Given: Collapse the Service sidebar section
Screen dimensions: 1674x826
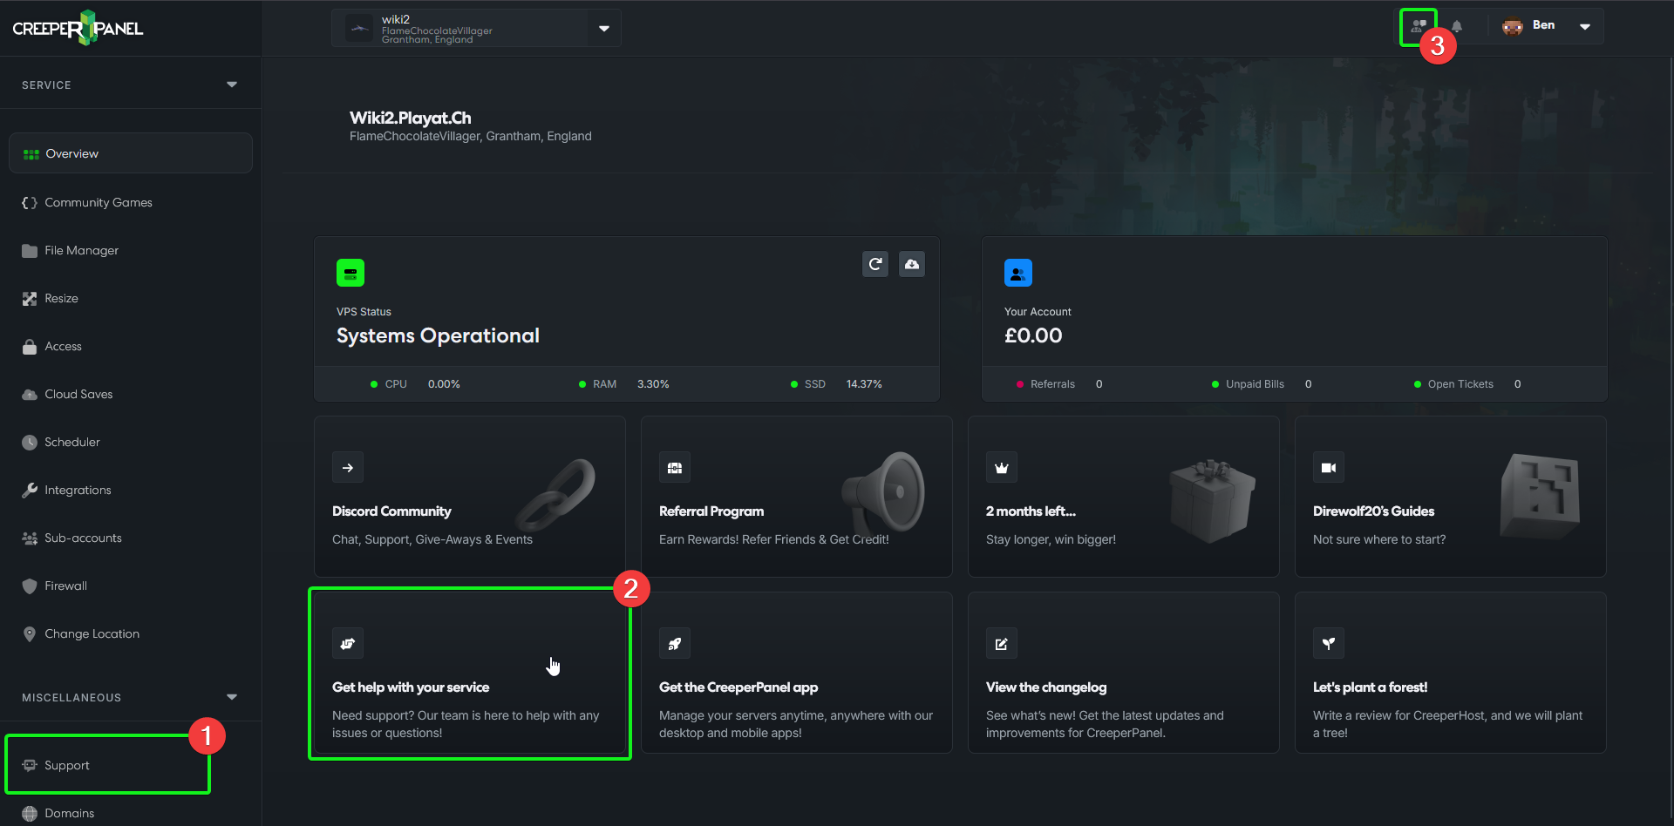Looking at the screenshot, I should point(232,85).
